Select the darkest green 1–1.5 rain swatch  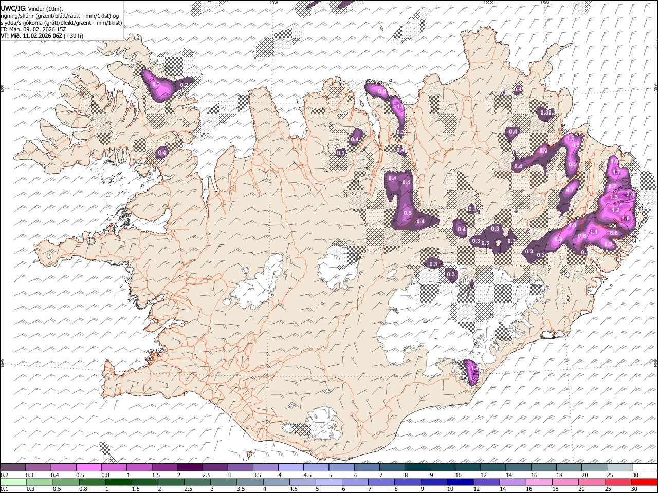coord(118,482)
